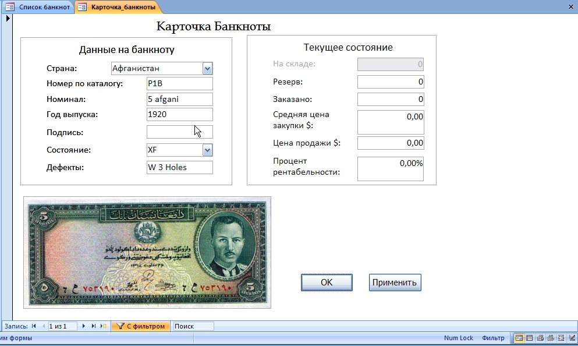The image size is (578, 346).
Task: Switch to Список банкнот tab
Action: coord(38,7)
